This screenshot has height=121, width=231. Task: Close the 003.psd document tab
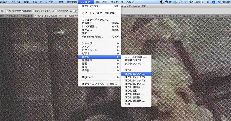click(x=21, y=16)
